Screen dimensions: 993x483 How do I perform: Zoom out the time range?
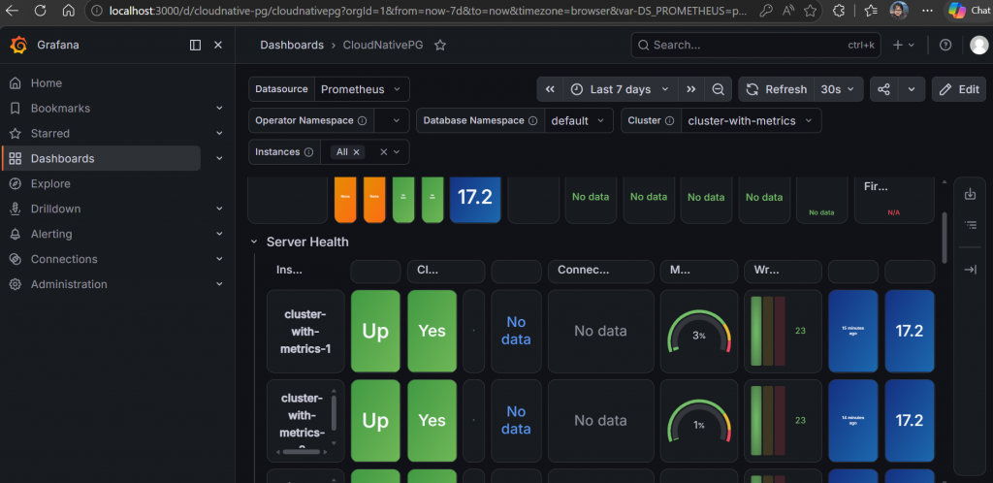(719, 89)
